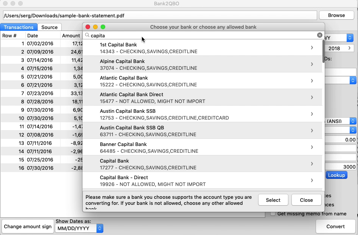Click the field showing 3000

point(340,167)
